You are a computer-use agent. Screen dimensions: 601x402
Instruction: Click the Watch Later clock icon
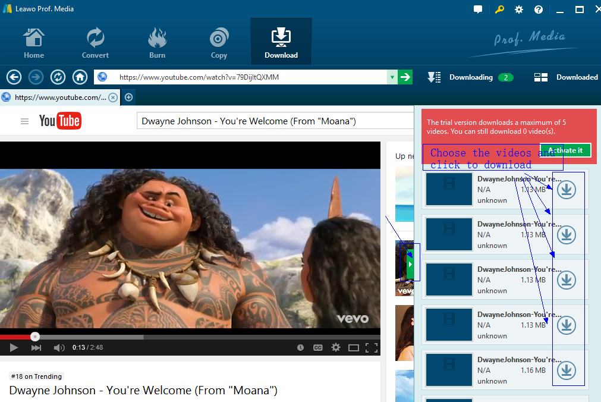pos(301,347)
